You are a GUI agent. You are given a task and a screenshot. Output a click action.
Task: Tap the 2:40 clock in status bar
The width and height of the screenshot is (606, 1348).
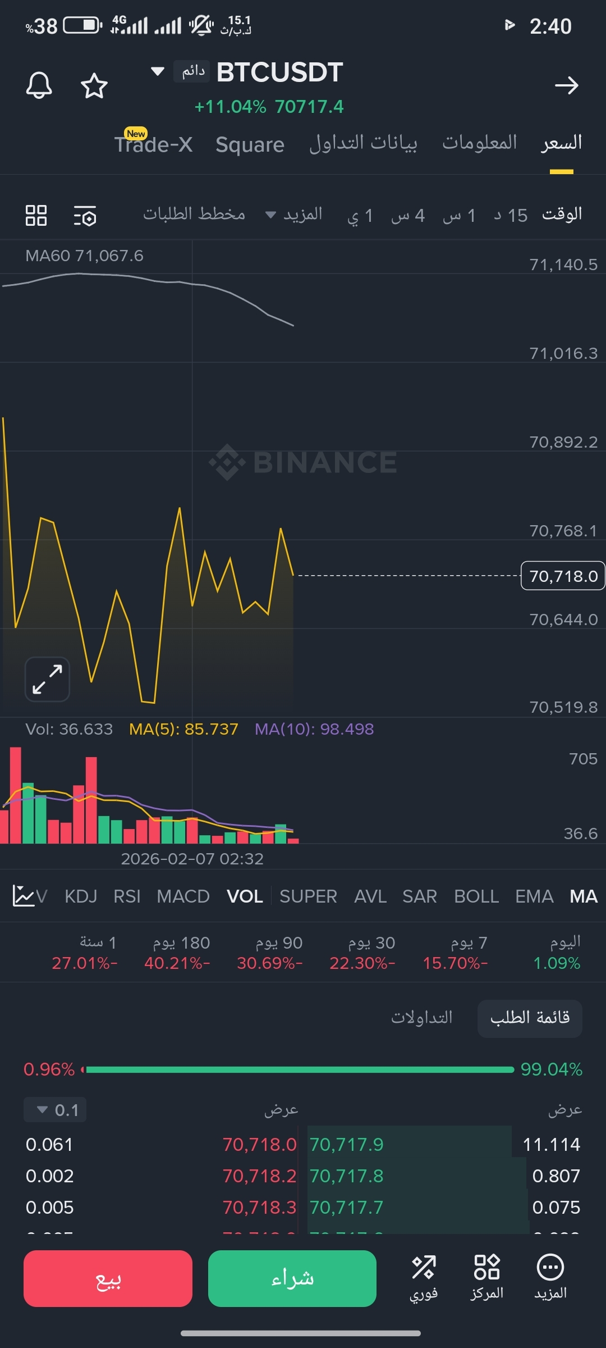click(550, 26)
